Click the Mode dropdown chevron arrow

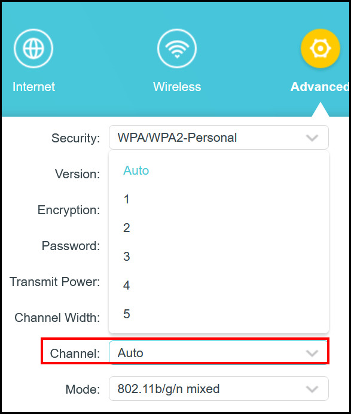point(312,389)
